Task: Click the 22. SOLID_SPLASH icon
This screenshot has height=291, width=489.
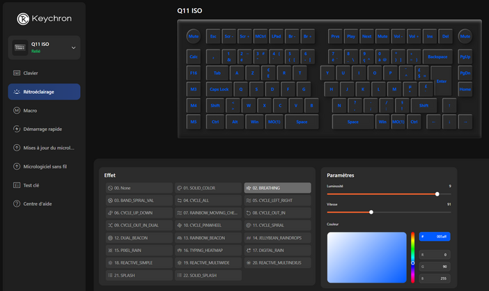Action: pos(179,275)
